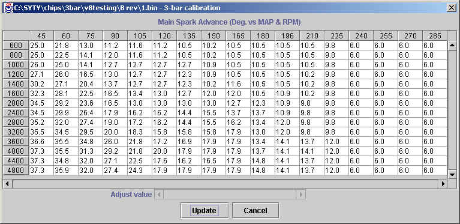Screen dimensions: 460x224
Task: Select the 1600 RPM row header
Action: 16,93
